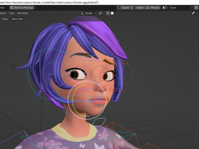
Task: Open the AnimAide menu
Action: click(x=22, y=13)
